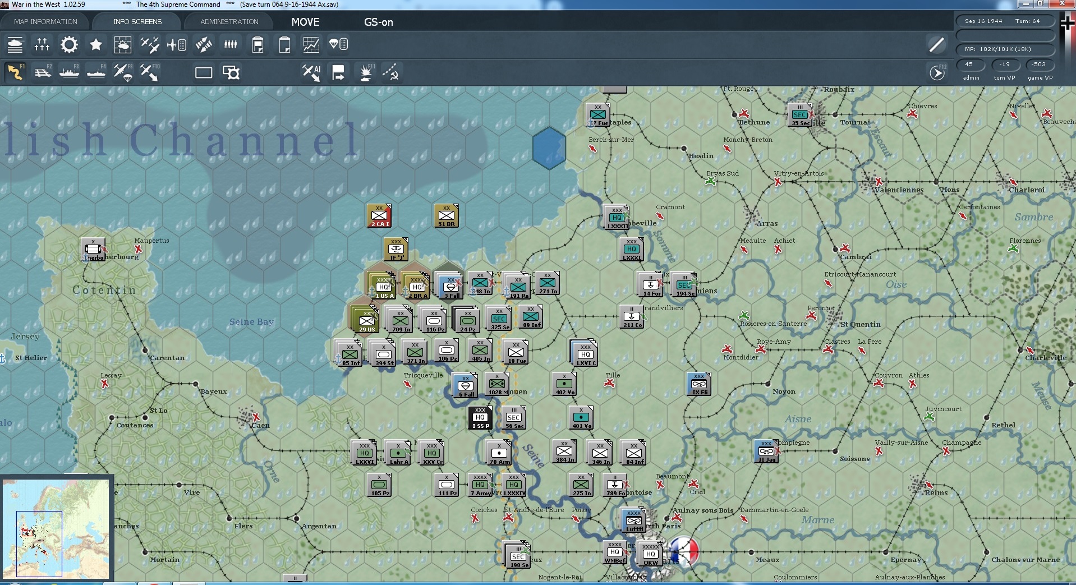
Task: Select the 116 Pz panzer counter
Action: click(x=433, y=320)
